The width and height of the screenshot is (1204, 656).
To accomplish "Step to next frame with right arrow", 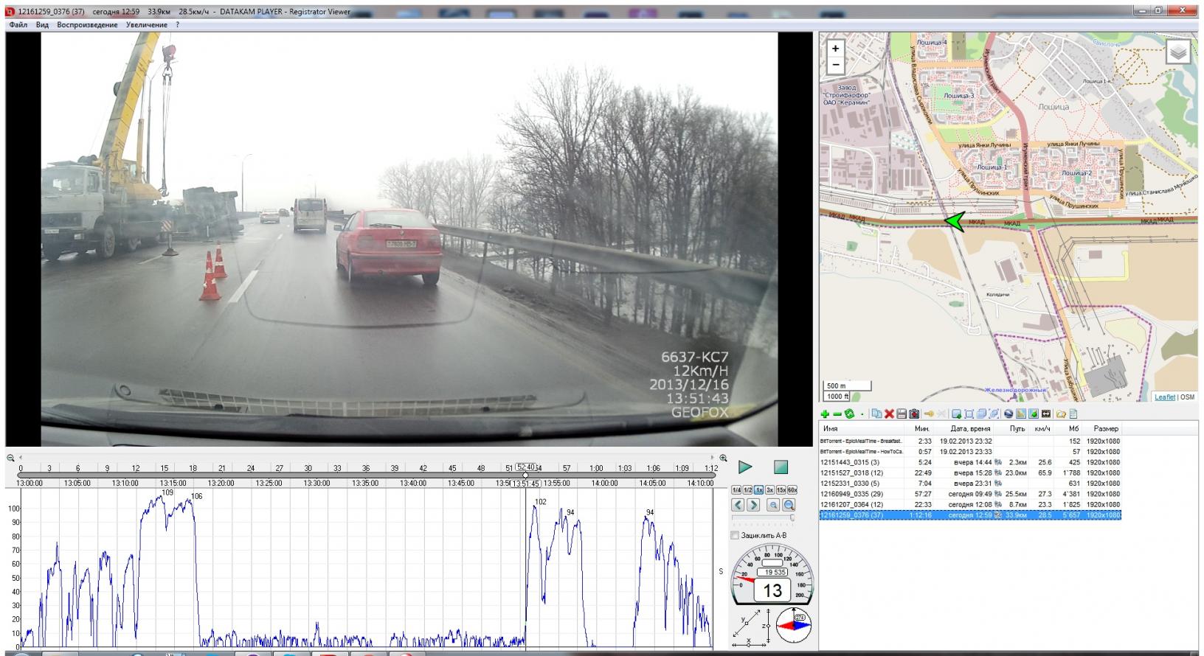I will (753, 505).
